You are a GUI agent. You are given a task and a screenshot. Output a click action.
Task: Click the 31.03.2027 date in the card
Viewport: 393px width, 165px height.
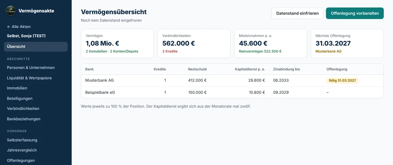click(x=333, y=43)
